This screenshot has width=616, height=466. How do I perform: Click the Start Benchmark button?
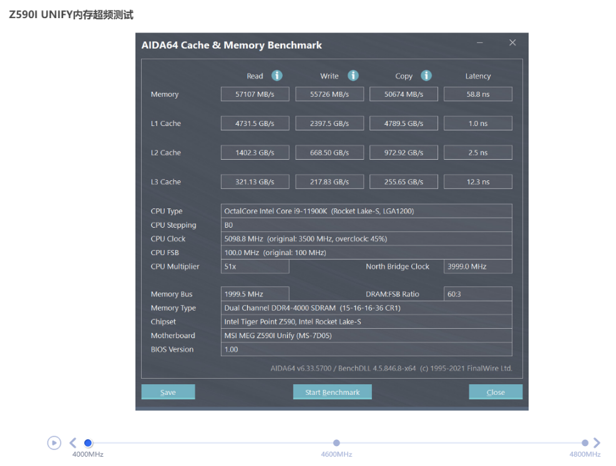[333, 392]
